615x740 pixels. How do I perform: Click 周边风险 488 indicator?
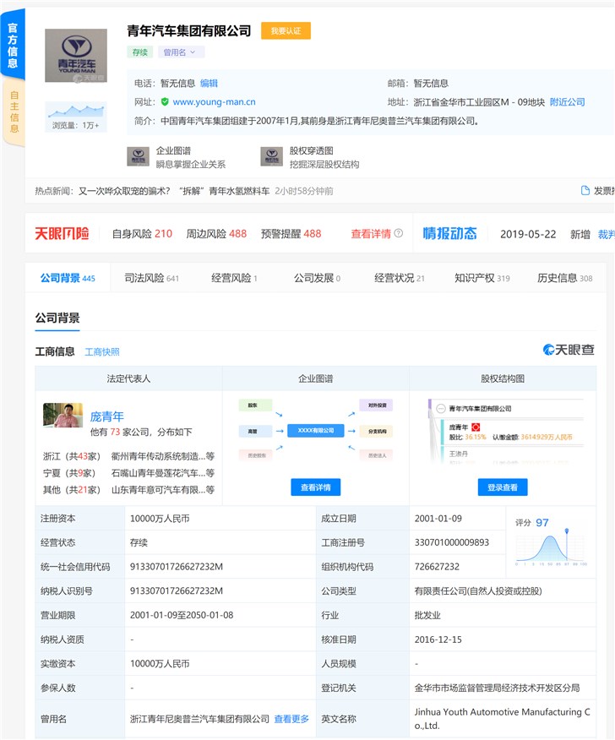216,234
